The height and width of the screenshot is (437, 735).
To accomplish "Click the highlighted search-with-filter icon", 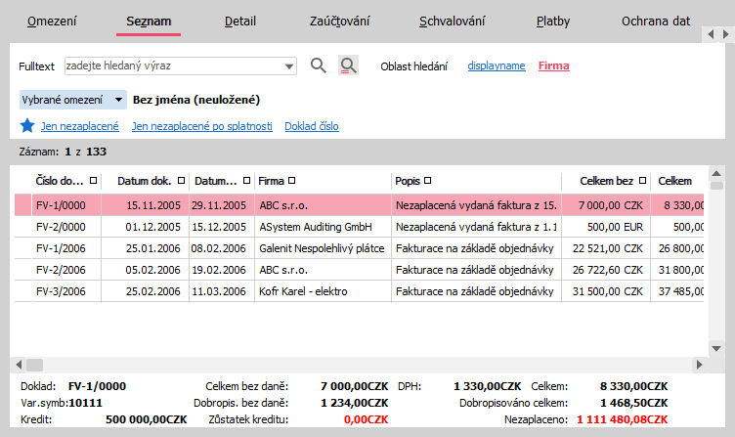I will tap(348, 66).
